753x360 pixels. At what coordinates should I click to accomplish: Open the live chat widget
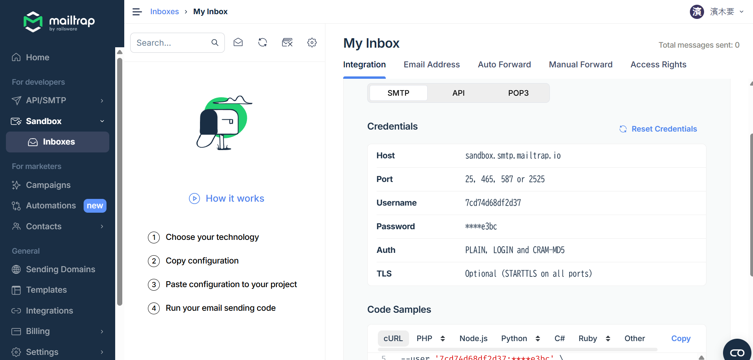point(737,352)
